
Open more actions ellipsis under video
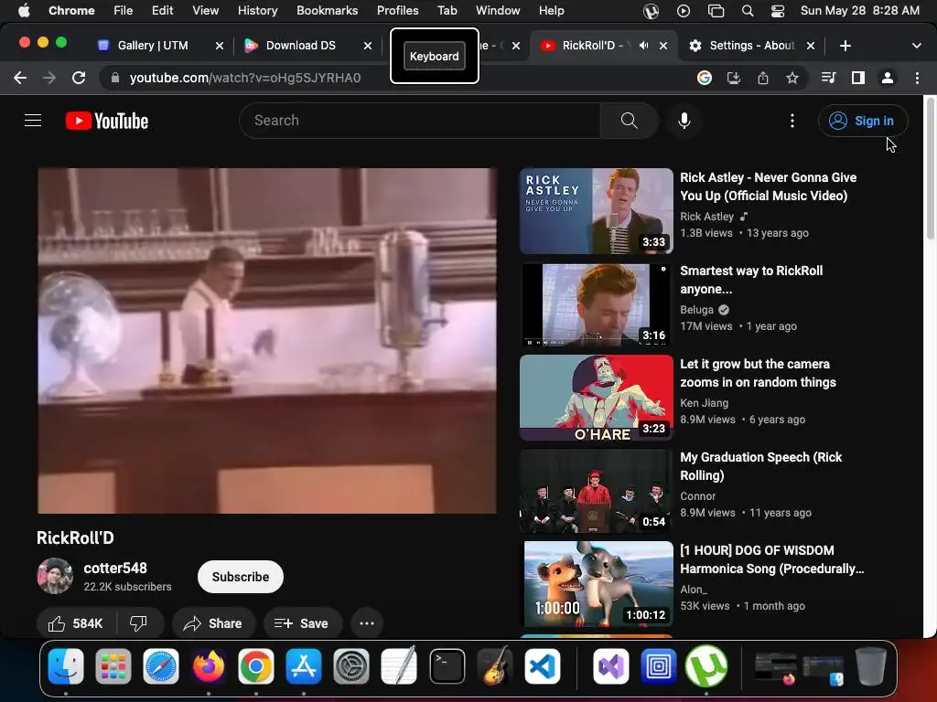(367, 623)
